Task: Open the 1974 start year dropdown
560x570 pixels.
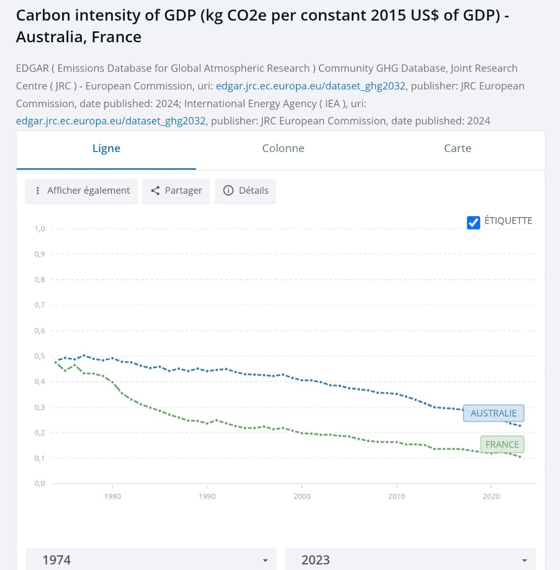Action: pyautogui.click(x=151, y=560)
